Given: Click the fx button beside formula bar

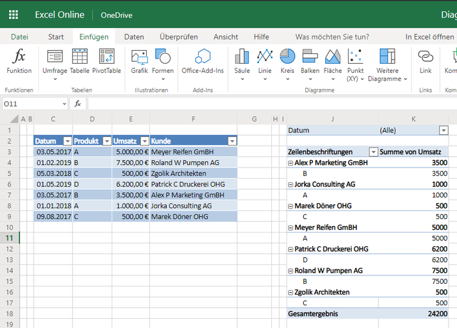Looking at the screenshot, I should tap(78, 104).
